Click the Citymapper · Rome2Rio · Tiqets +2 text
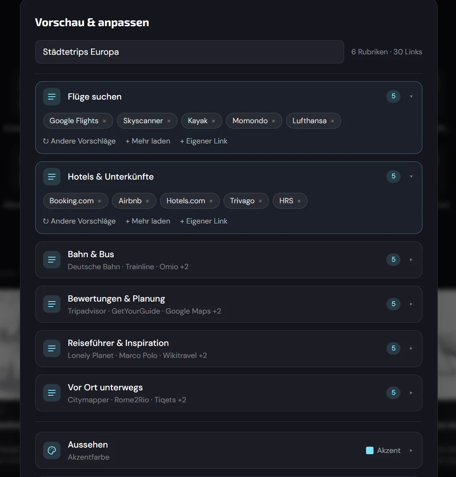The width and height of the screenshot is (456, 477). pos(127,400)
